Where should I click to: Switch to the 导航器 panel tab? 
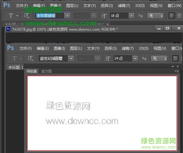(x=31, y=71)
